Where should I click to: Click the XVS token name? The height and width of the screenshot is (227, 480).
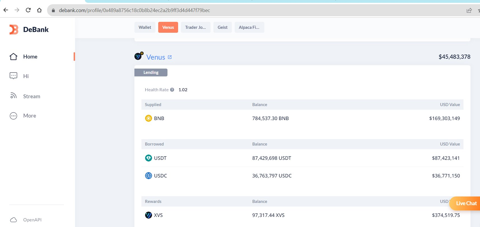point(158,215)
